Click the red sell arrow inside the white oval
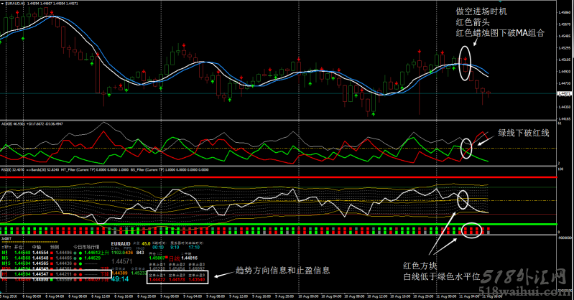 tap(466, 57)
